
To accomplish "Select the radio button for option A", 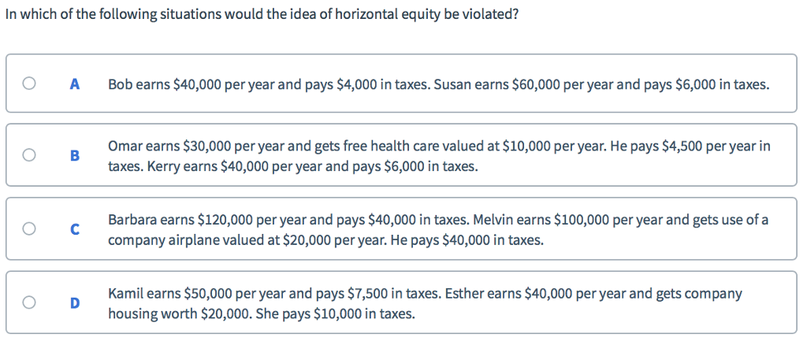I will (x=29, y=83).
